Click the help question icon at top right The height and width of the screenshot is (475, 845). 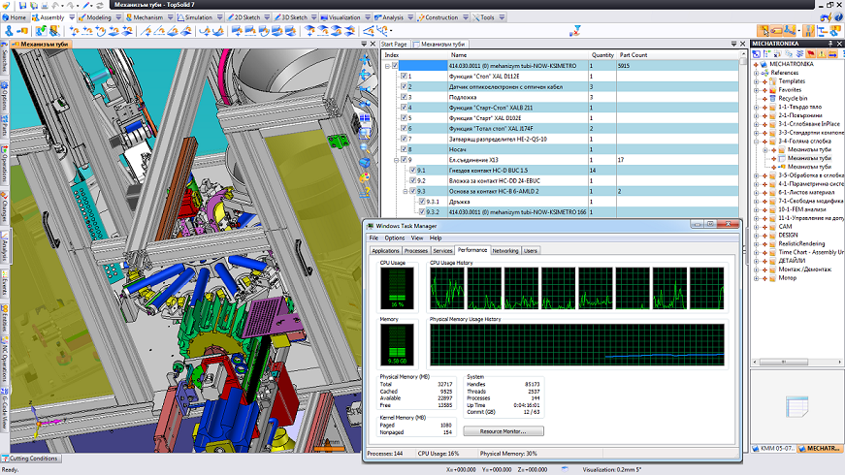[838, 17]
